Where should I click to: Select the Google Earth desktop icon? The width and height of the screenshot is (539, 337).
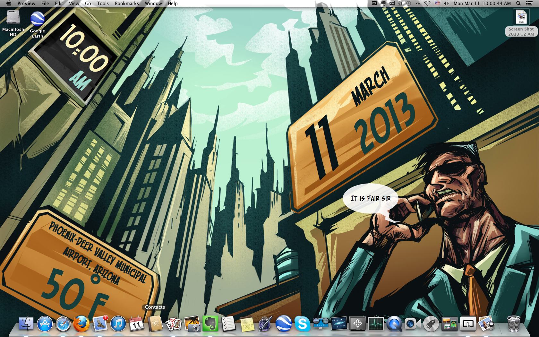pos(38,24)
